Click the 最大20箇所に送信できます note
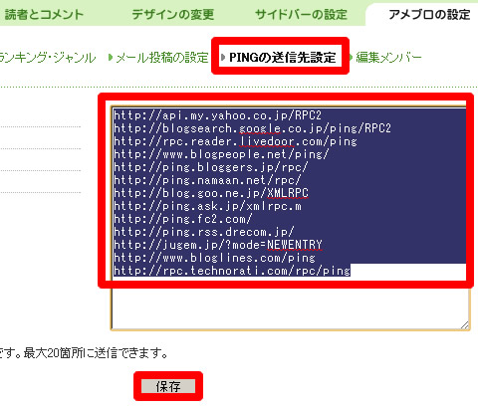The image size is (478, 406). pos(96,353)
